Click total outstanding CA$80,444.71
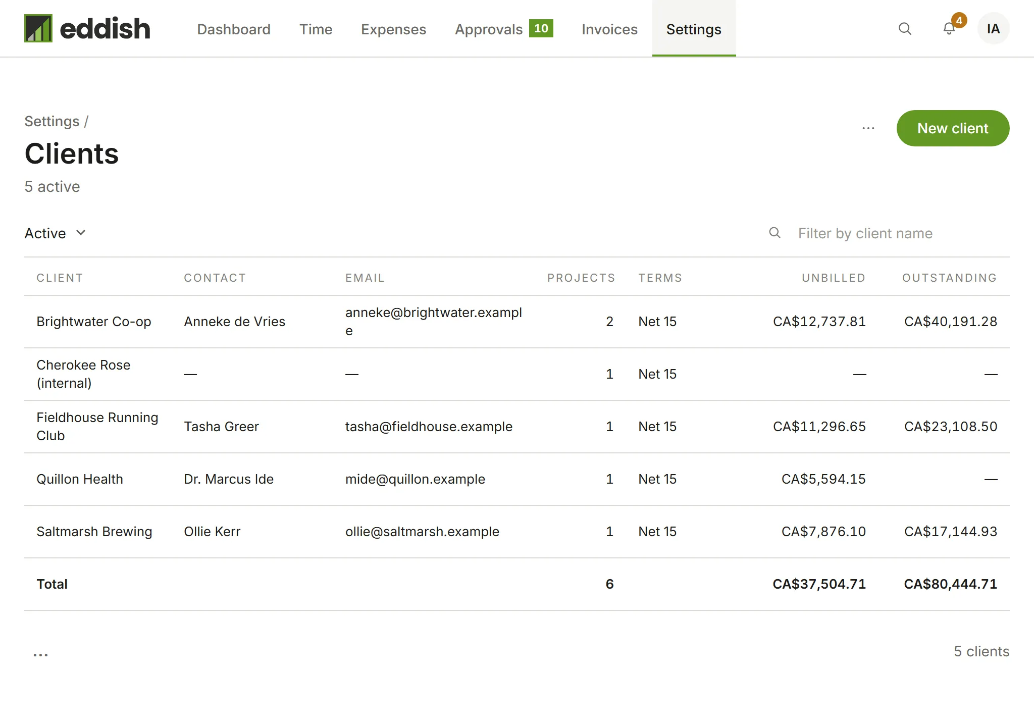This screenshot has height=726, width=1034. (951, 584)
